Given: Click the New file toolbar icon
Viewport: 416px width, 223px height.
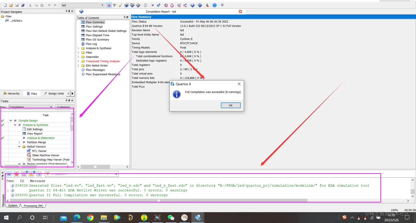Looking at the screenshot, I should click(5, 5).
